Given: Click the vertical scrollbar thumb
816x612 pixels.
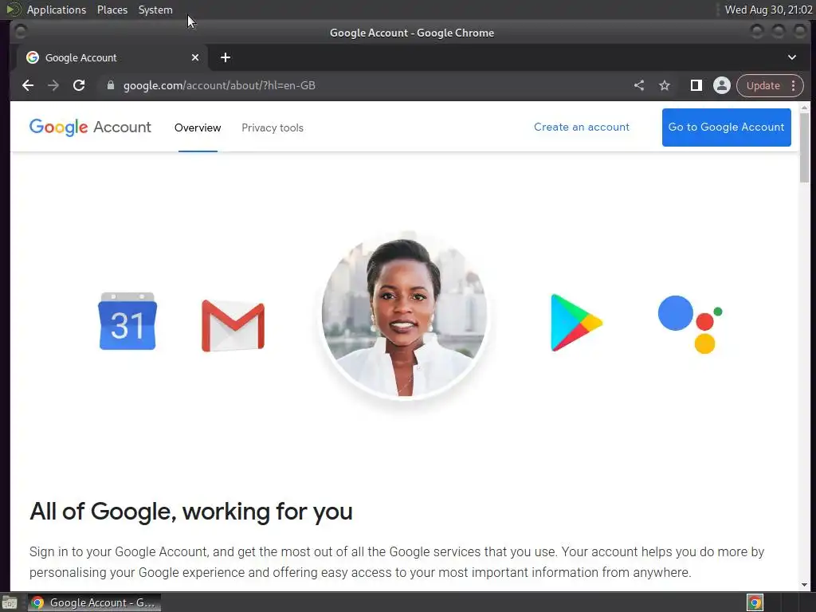Looking at the screenshot, I should pyautogui.click(x=804, y=147).
